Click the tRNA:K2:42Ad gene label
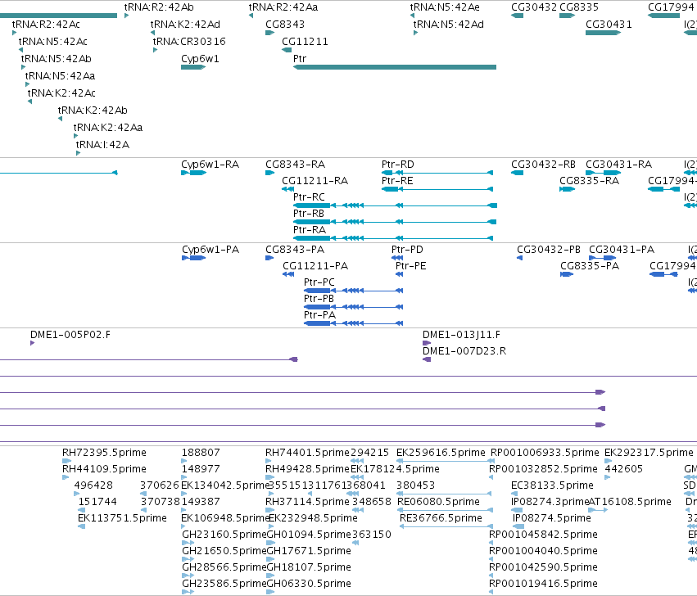The width and height of the screenshot is (697, 596). click(185, 25)
